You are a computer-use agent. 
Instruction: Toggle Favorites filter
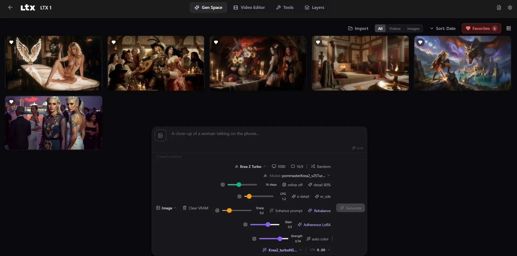tap(481, 28)
